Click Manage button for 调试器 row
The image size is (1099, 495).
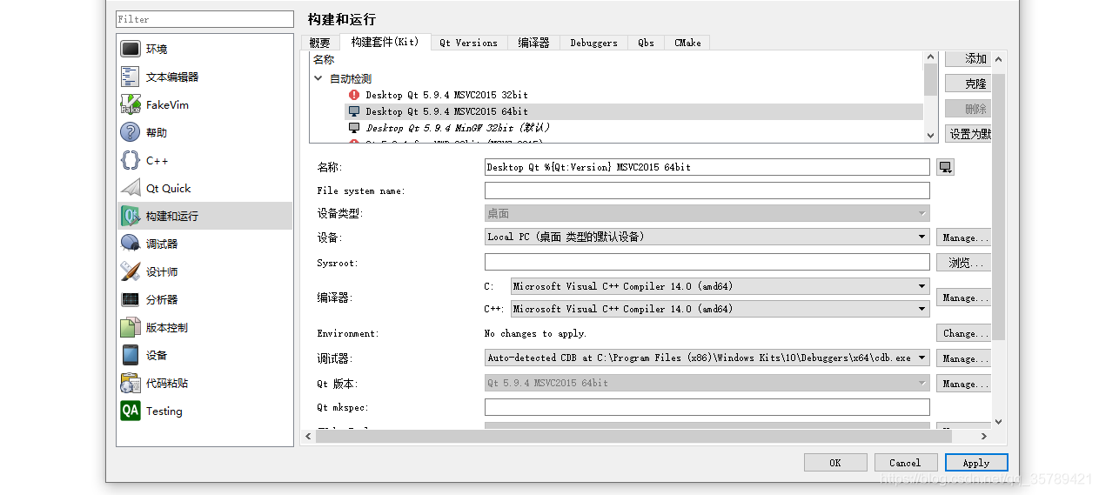[964, 358]
